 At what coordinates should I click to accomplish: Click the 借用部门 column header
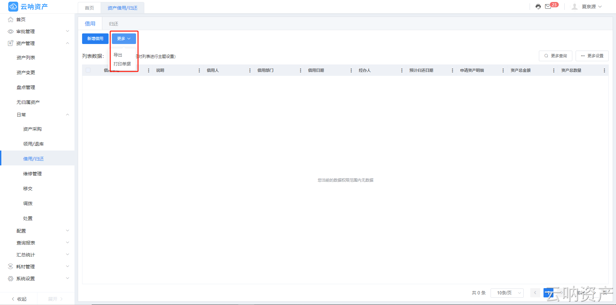coord(265,70)
